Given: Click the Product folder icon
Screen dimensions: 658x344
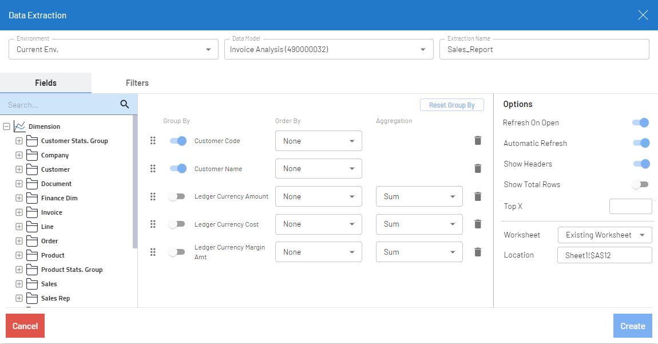Looking at the screenshot, I should (32, 255).
